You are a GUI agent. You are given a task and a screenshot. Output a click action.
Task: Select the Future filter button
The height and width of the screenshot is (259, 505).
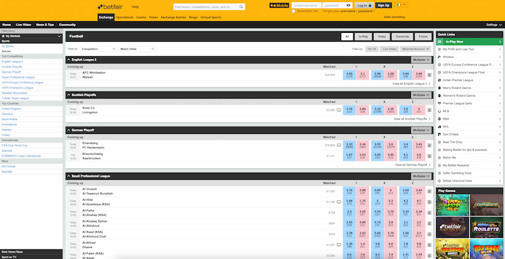423,36
